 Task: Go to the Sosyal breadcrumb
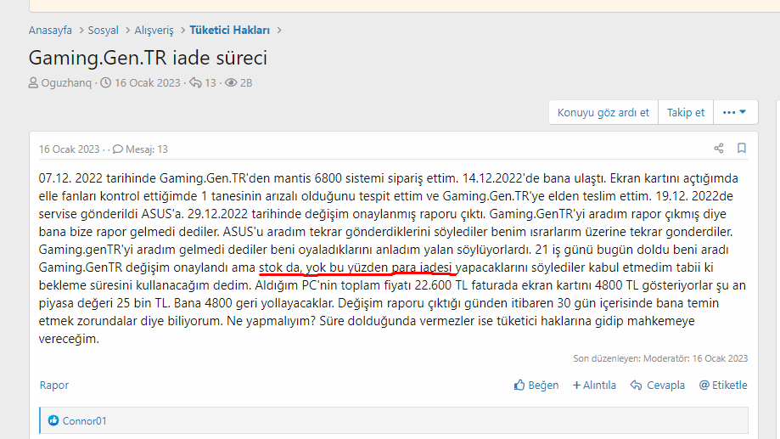point(103,31)
